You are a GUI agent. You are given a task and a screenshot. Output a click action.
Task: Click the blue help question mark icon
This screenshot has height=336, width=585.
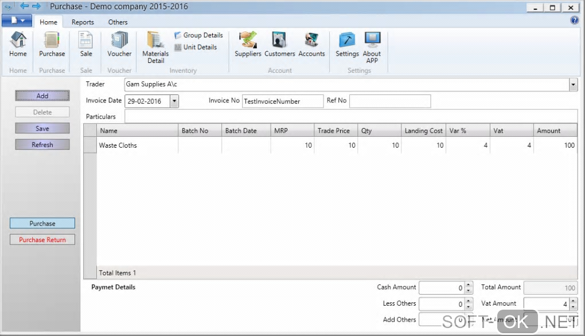575,21
